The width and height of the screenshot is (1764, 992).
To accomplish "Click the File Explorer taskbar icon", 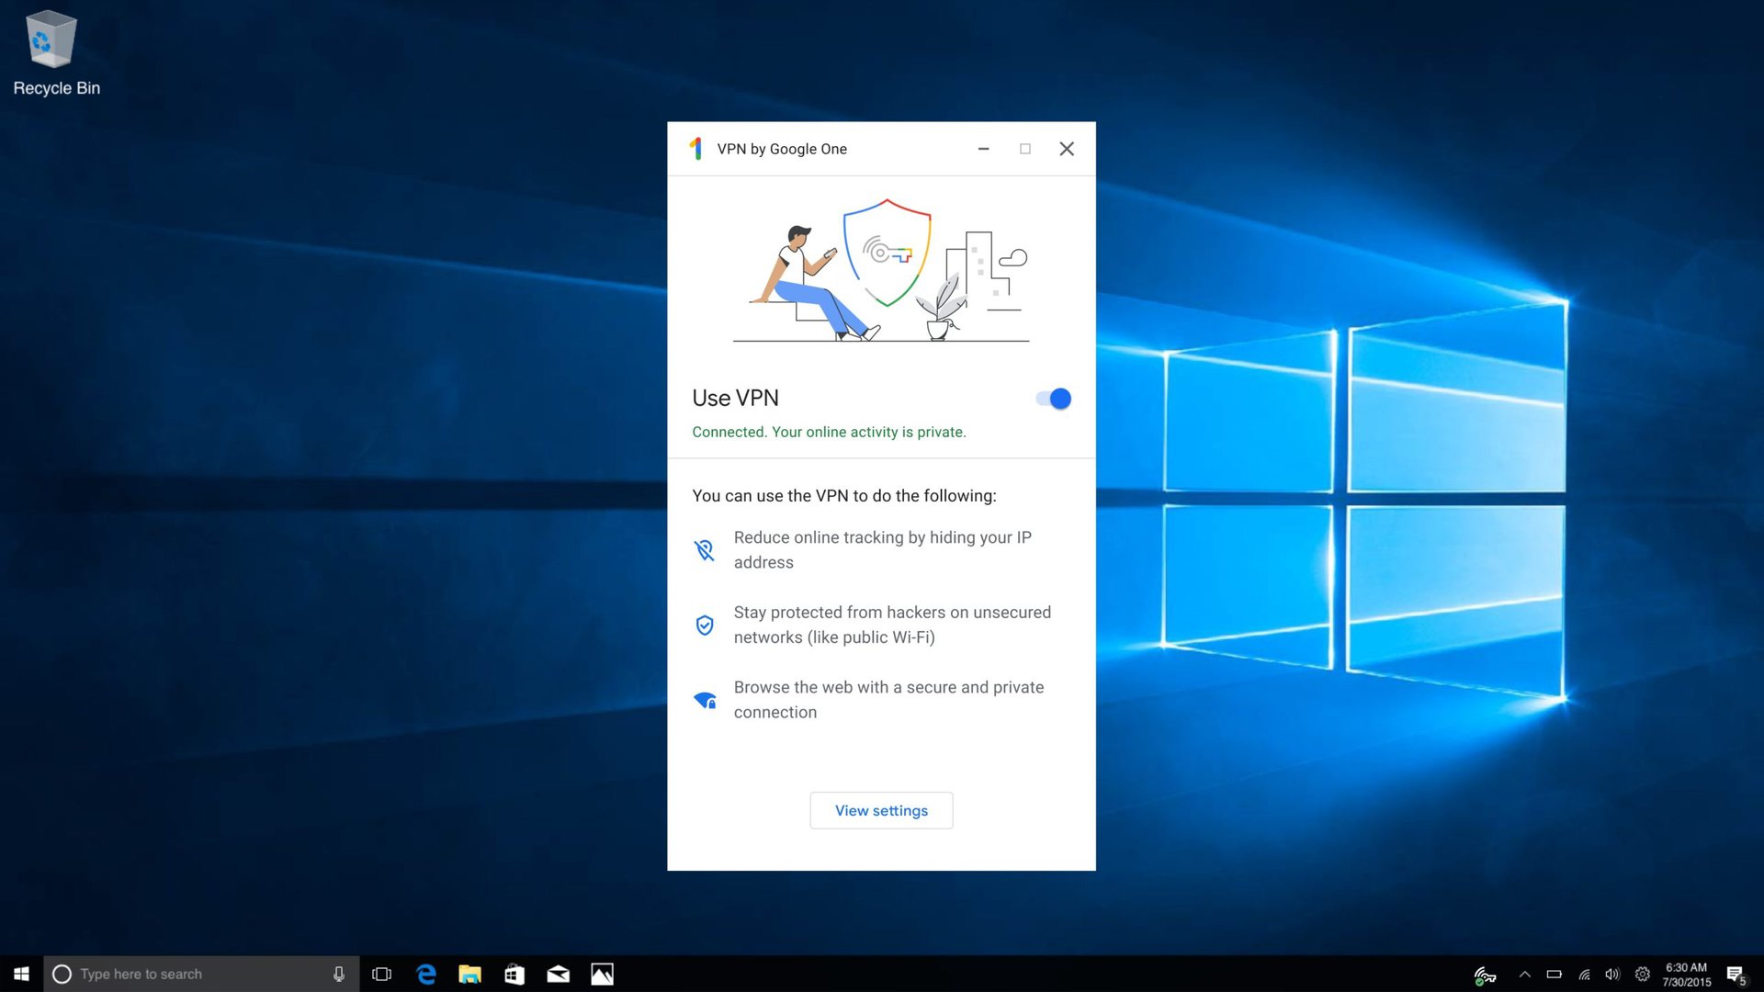I will coord(470,974).
